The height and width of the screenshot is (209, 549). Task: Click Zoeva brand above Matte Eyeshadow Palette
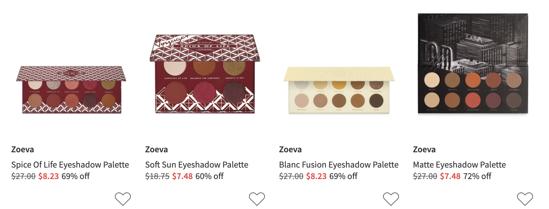pyautogui.click(x=424, y=149)
